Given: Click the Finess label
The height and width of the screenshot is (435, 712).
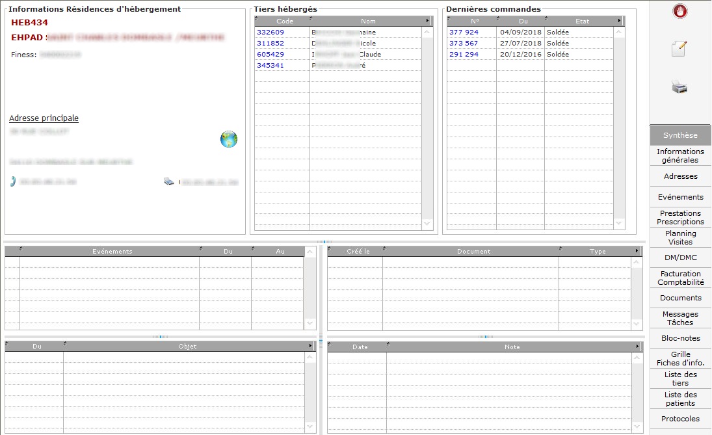Looking at the screenshot, I should (x=23, y=55).
